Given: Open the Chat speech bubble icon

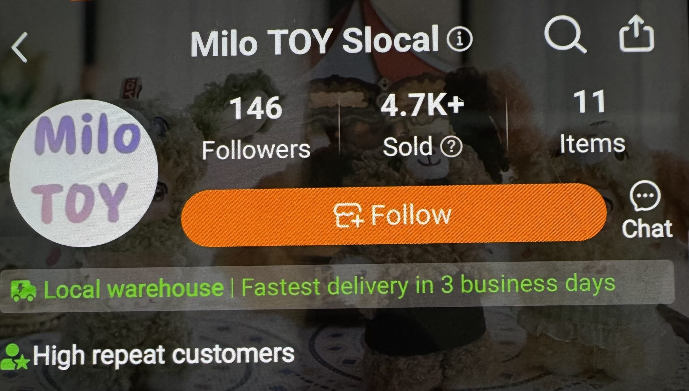Looking at the screenshot, I should point(645,196).
